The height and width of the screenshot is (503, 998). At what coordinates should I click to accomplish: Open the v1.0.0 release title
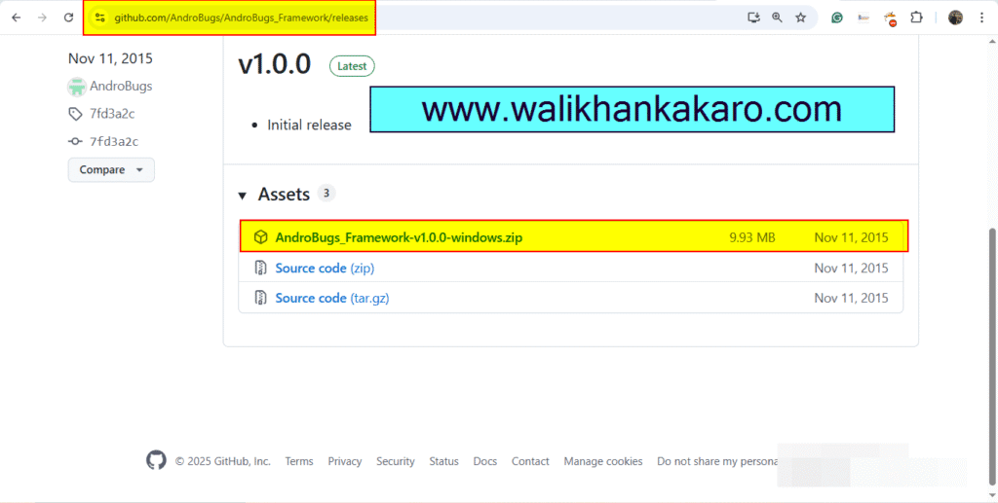click(x=274, y=64)
